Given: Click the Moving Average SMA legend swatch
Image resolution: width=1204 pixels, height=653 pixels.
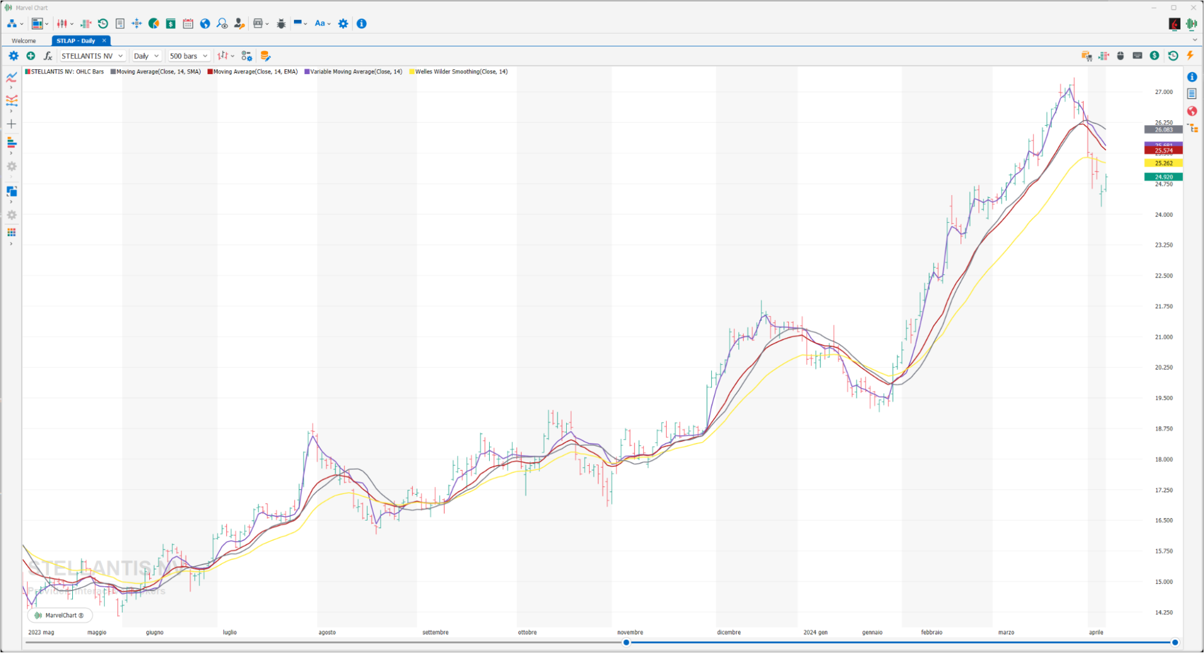Looking at the screenshot, I should point(113,72).
